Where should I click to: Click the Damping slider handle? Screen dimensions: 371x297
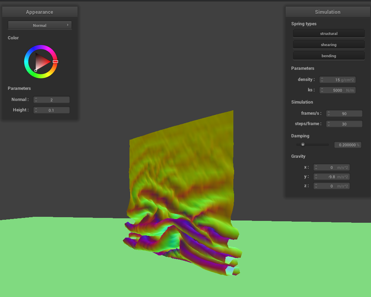tap(303, 144)
